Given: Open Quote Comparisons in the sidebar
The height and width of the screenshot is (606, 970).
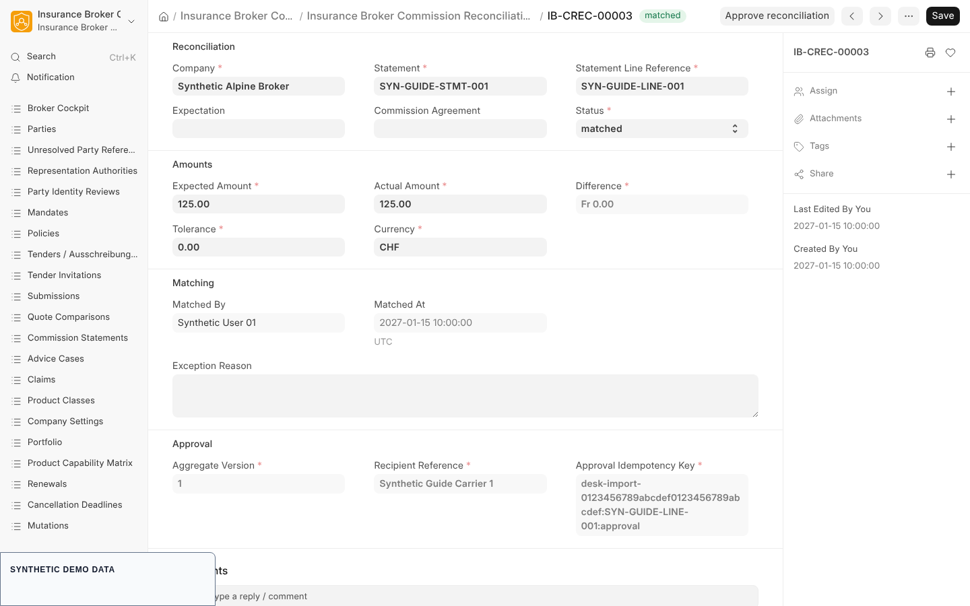Looking at the screenshot, I should 74,317.
